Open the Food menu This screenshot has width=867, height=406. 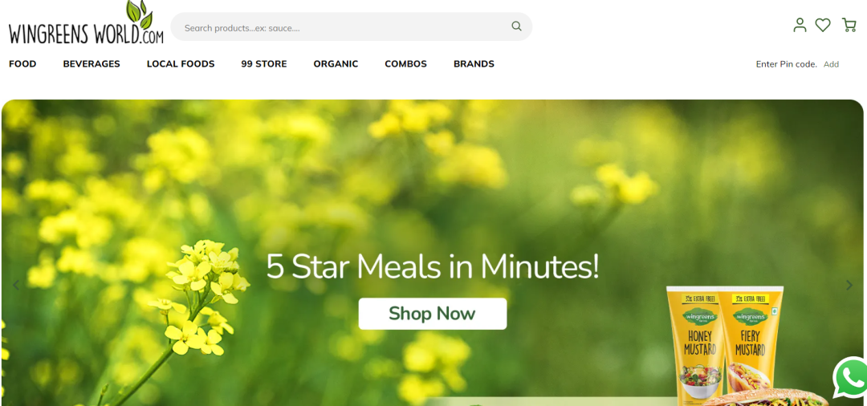(22, 64)
